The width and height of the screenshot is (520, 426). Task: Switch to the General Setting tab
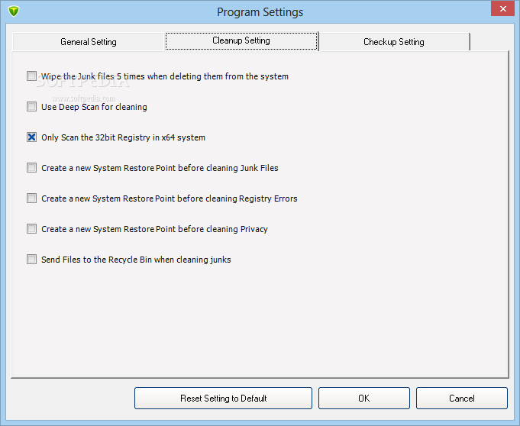click(89, 42)
